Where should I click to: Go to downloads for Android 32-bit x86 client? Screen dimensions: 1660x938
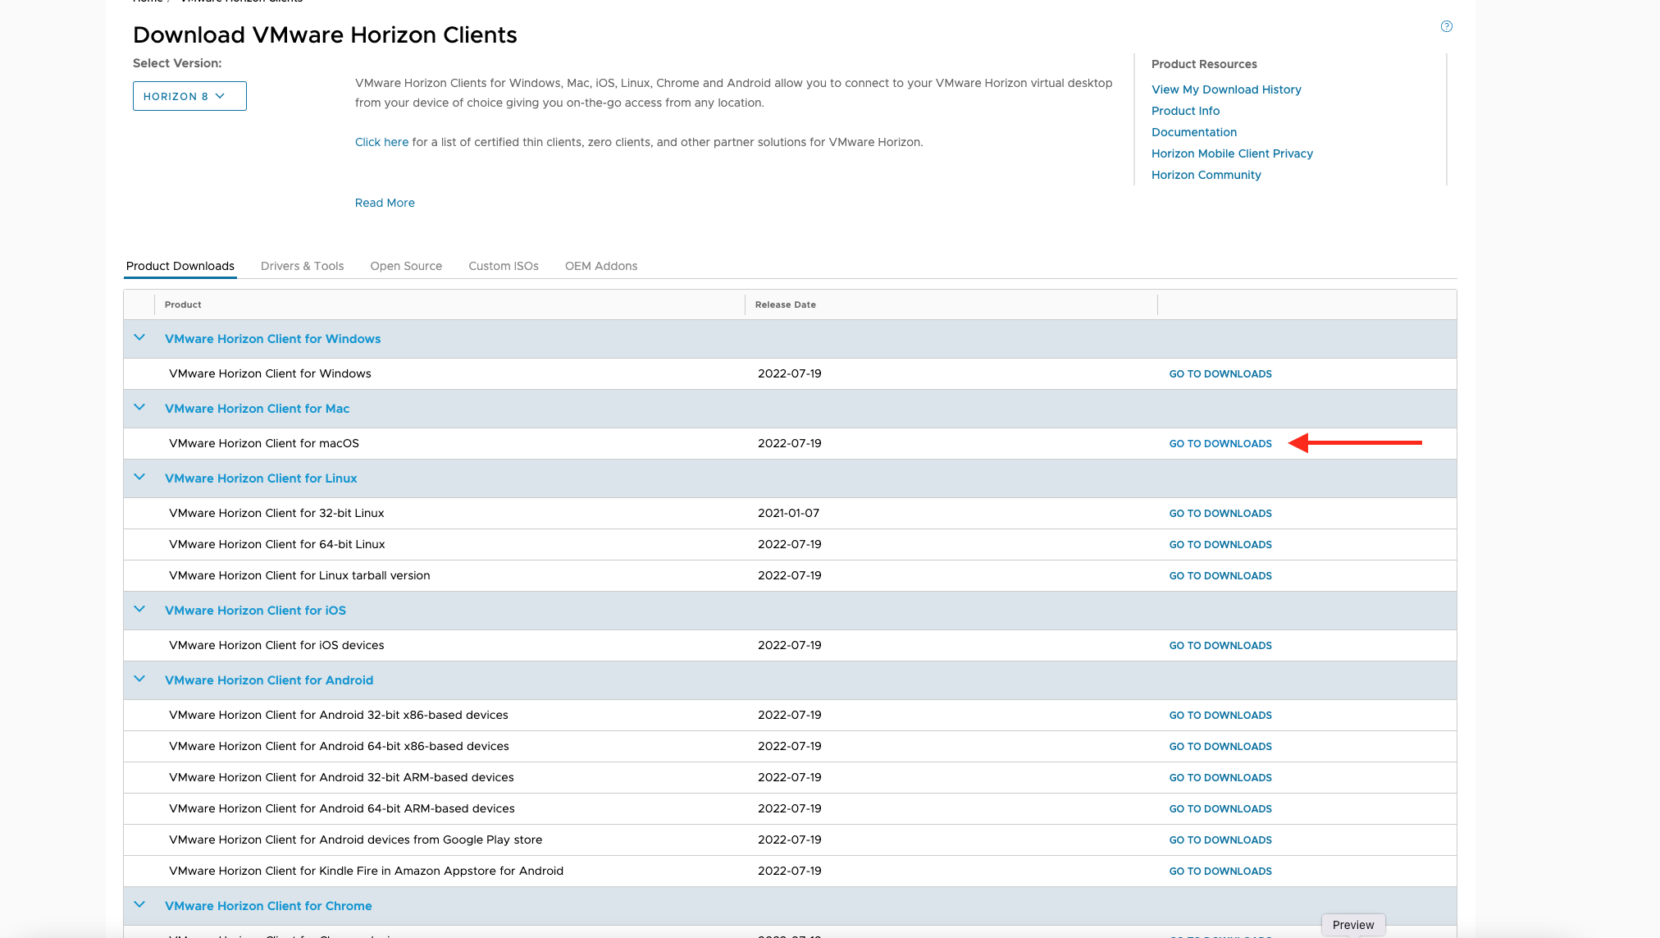pos(1220,716)
